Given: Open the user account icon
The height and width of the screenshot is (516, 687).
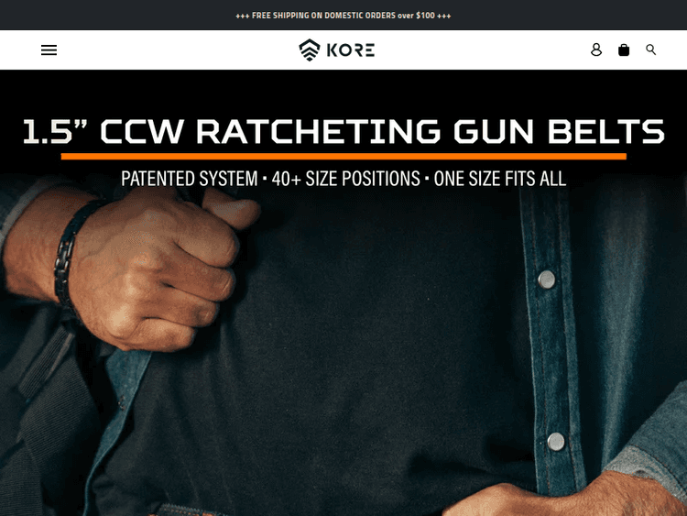Looking at the screenshot, I should pyautogui.click(x=596, y=49).
